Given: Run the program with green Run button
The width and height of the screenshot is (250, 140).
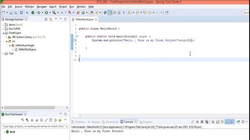Looking at the screenshot, I should 46,13.
